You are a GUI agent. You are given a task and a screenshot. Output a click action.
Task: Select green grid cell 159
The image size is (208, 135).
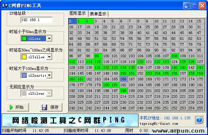point(200,73)
